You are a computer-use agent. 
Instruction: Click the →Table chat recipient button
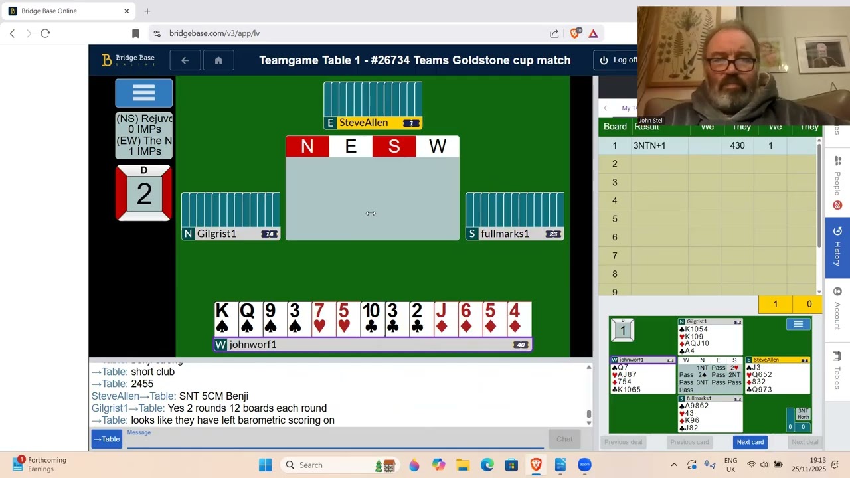click(x=106, y=439)
